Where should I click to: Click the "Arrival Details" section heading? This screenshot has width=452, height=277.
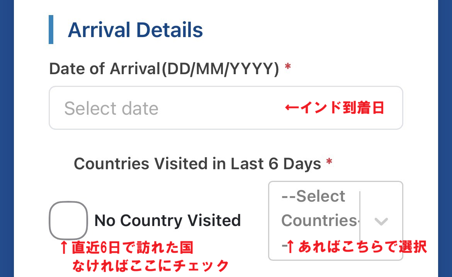tap(135, 30)
